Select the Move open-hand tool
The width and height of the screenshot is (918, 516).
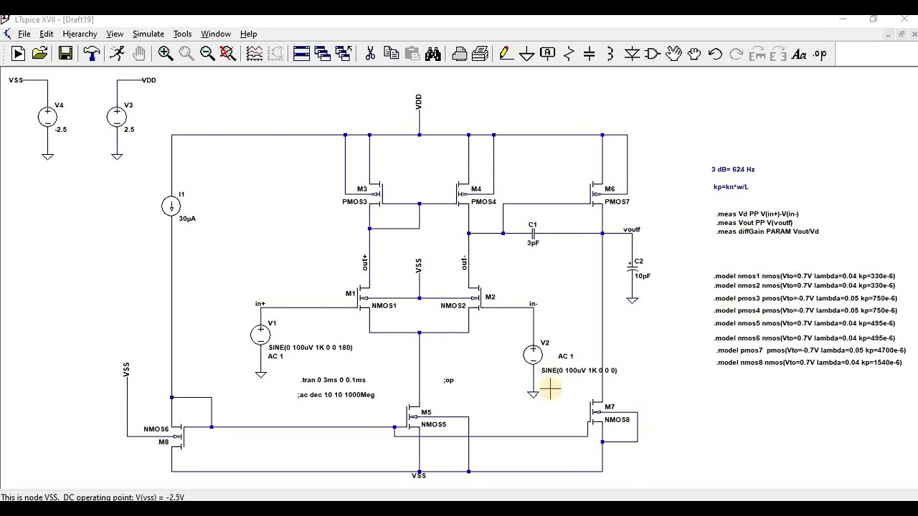tap(673, 54)
